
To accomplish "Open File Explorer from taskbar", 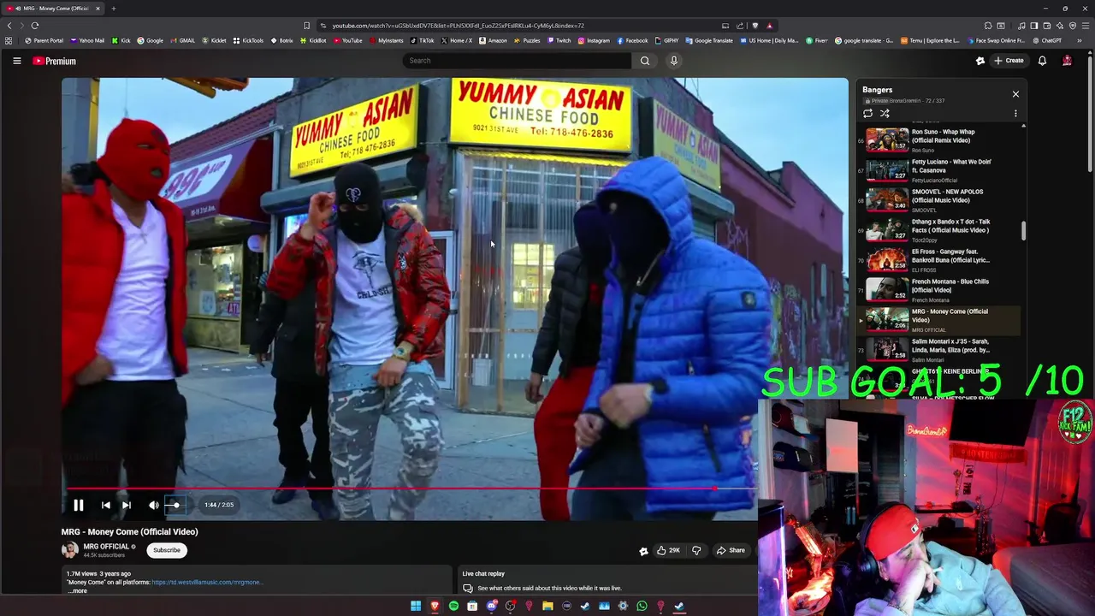I will coord(547,607).
